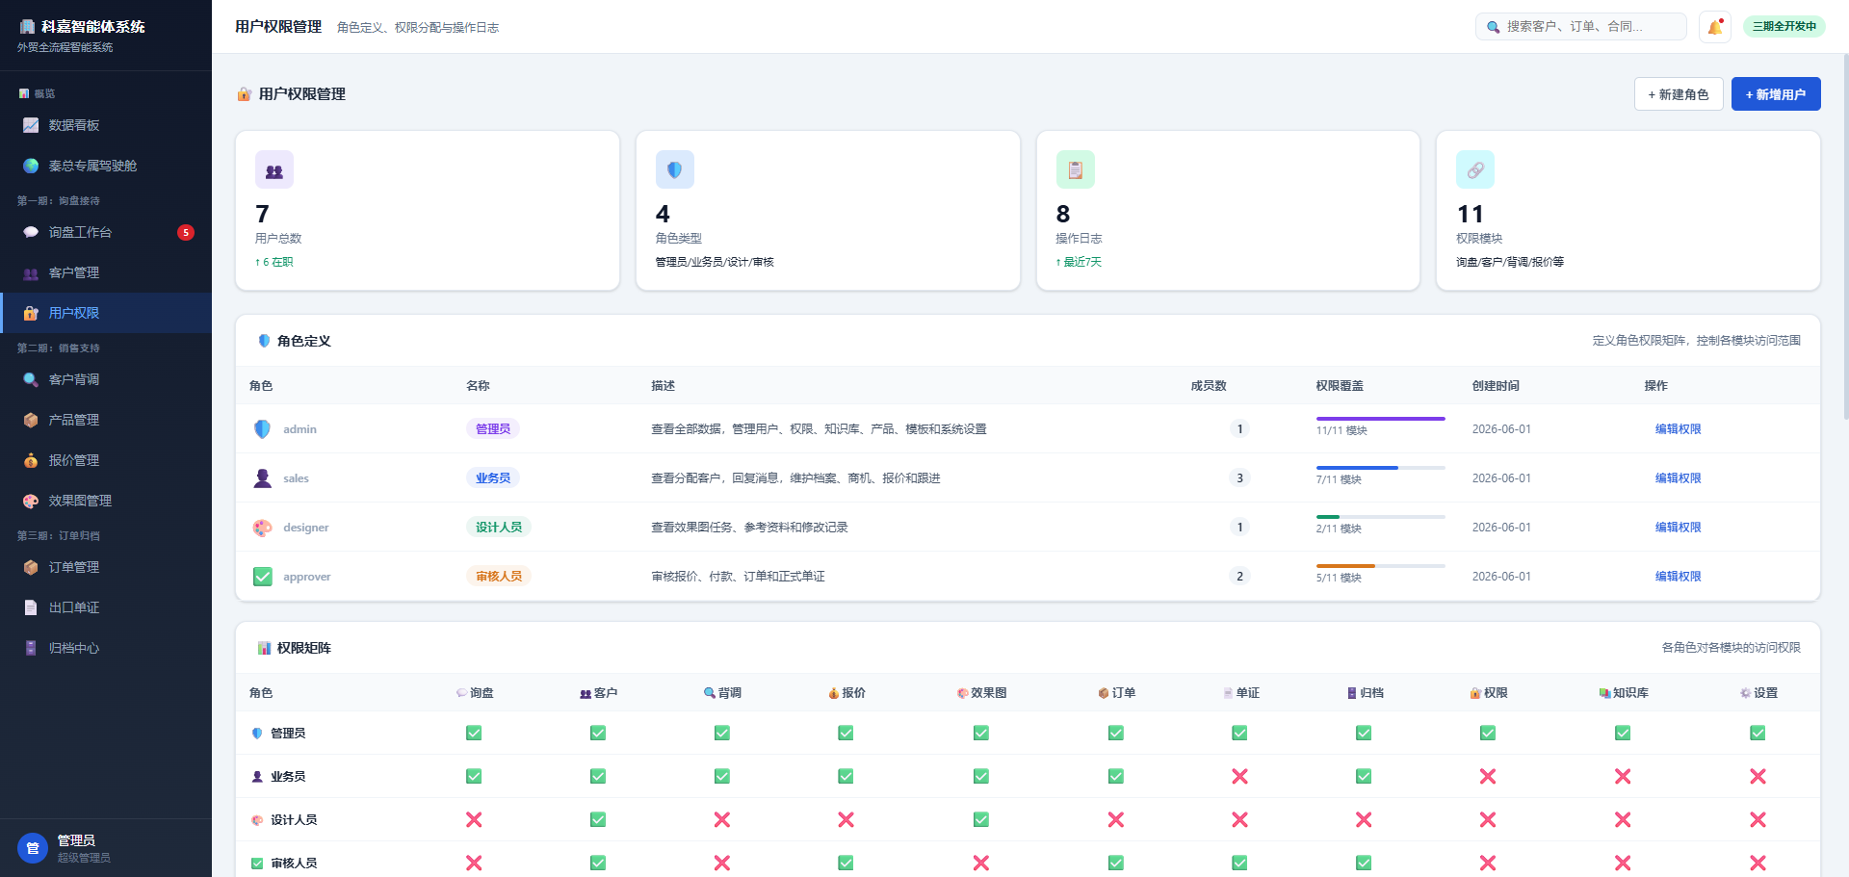This screenshot has height=877, width=1849.
Task: Click the 效果图管理 palette icon
Action: point(31,501)
